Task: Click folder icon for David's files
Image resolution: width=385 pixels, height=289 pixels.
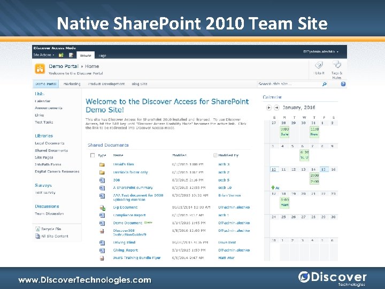Action: 102,164
